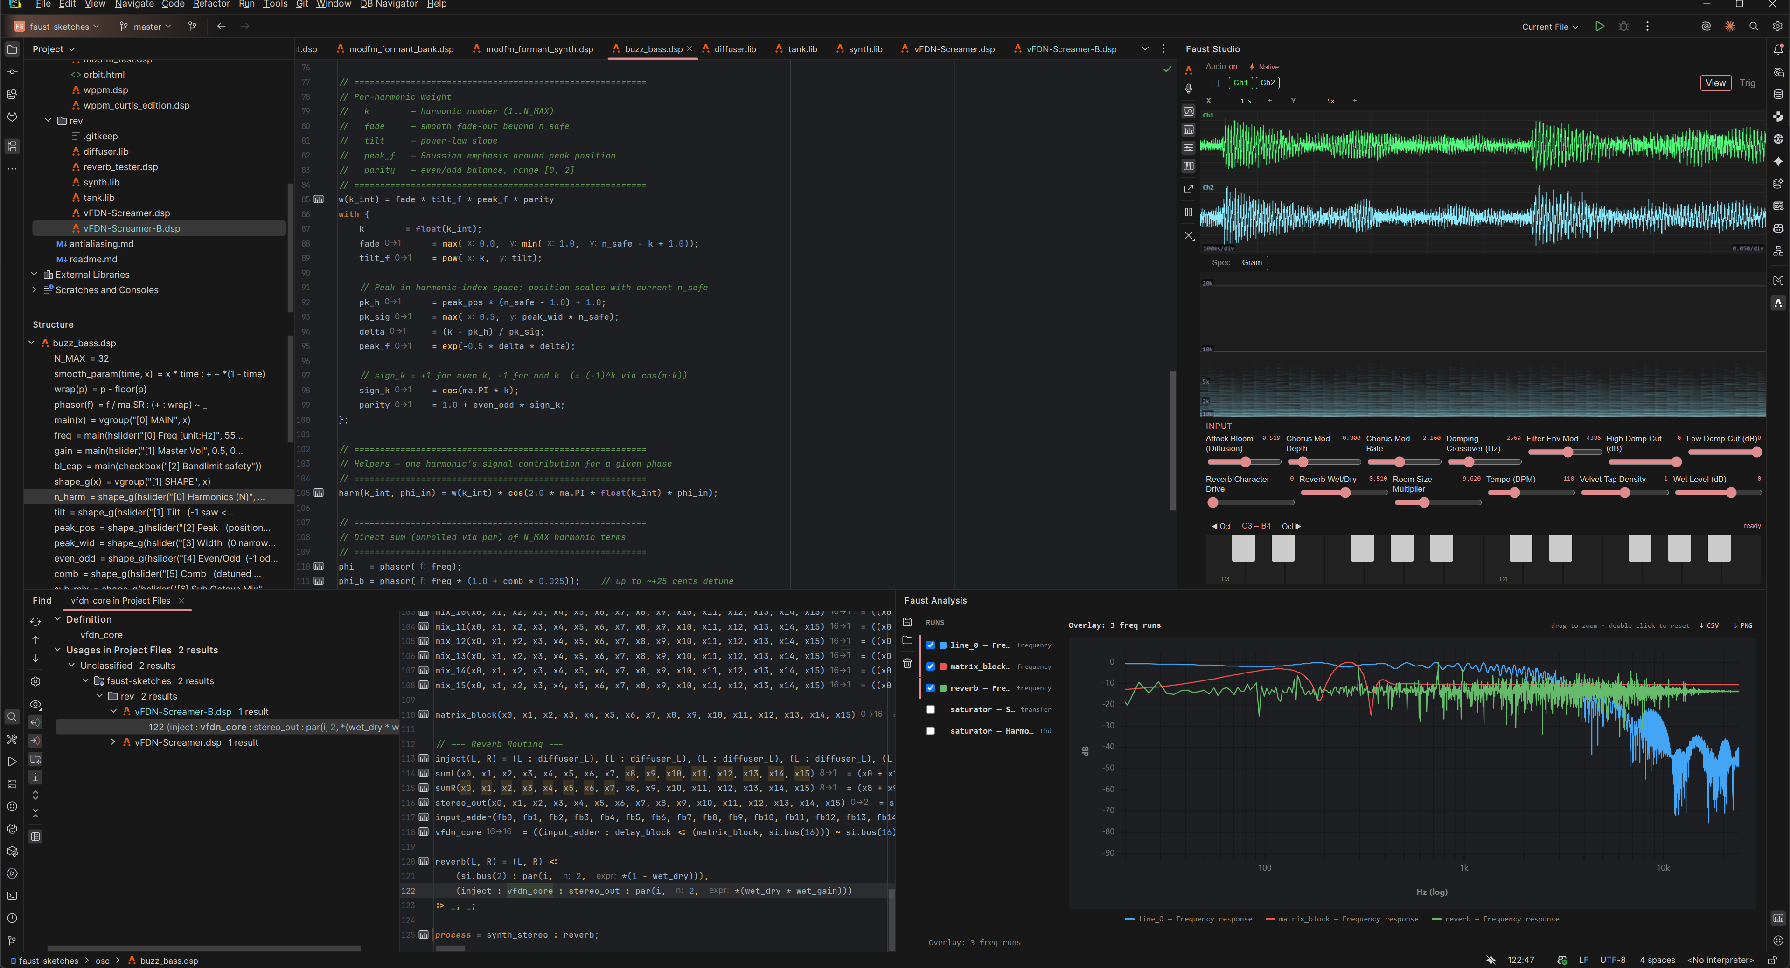
Task: Pause the Faust Studio audio
Action: [1189, 213]
